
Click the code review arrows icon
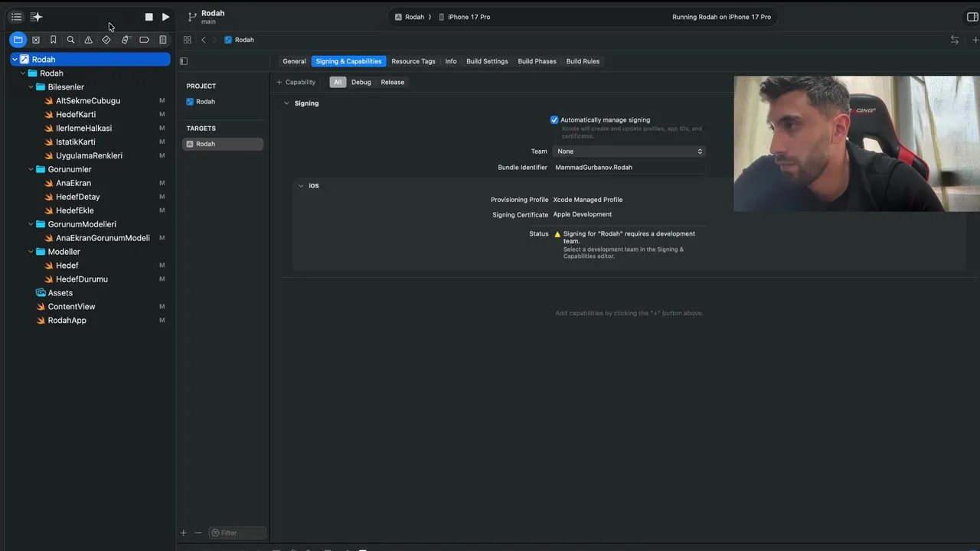(954, 40)
